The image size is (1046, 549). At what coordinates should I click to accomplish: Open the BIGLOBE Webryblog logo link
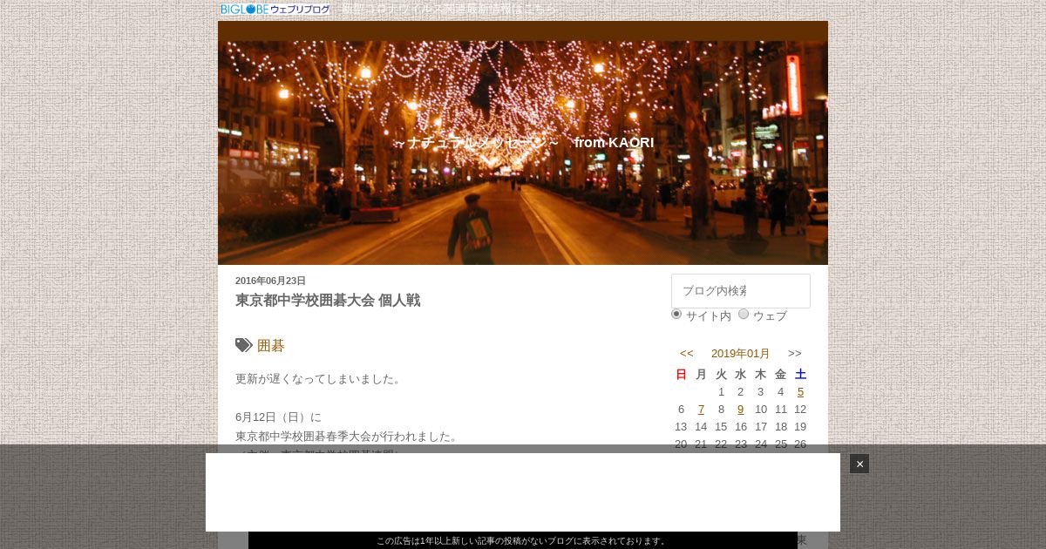275,9
